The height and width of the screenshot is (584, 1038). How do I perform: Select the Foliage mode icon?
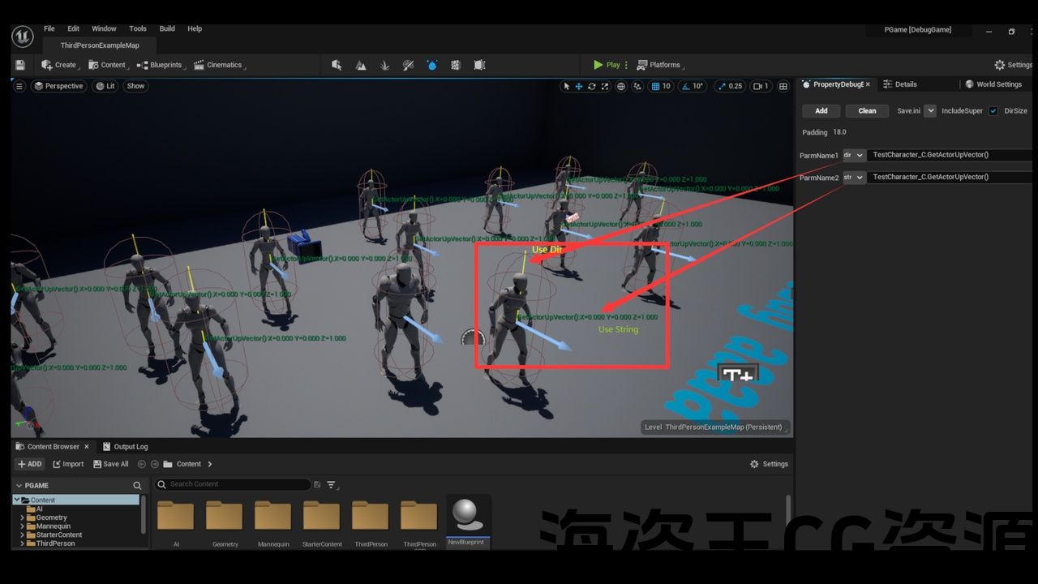pyautogui.click(x=384, y=65)
